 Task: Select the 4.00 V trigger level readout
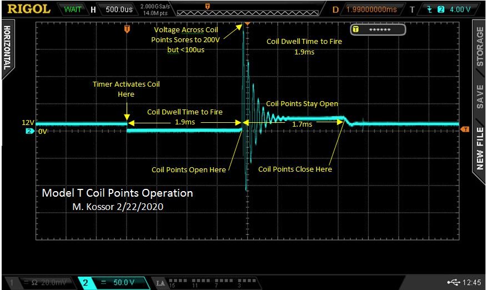(459, 9)
